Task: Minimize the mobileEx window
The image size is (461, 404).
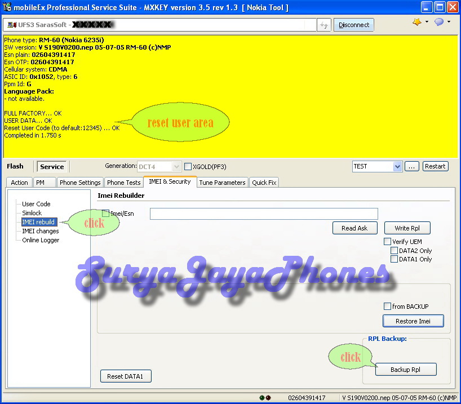Action: 427,7
